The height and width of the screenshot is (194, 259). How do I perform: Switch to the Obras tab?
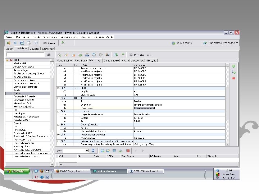[x=9, y=48]
